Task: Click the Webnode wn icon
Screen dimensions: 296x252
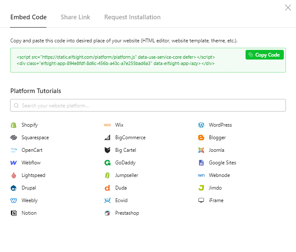Action: (x=201, y=175)
